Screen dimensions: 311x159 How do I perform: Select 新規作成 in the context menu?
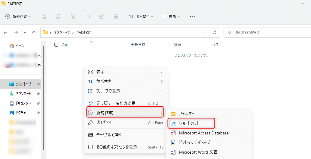pos(125,113)
